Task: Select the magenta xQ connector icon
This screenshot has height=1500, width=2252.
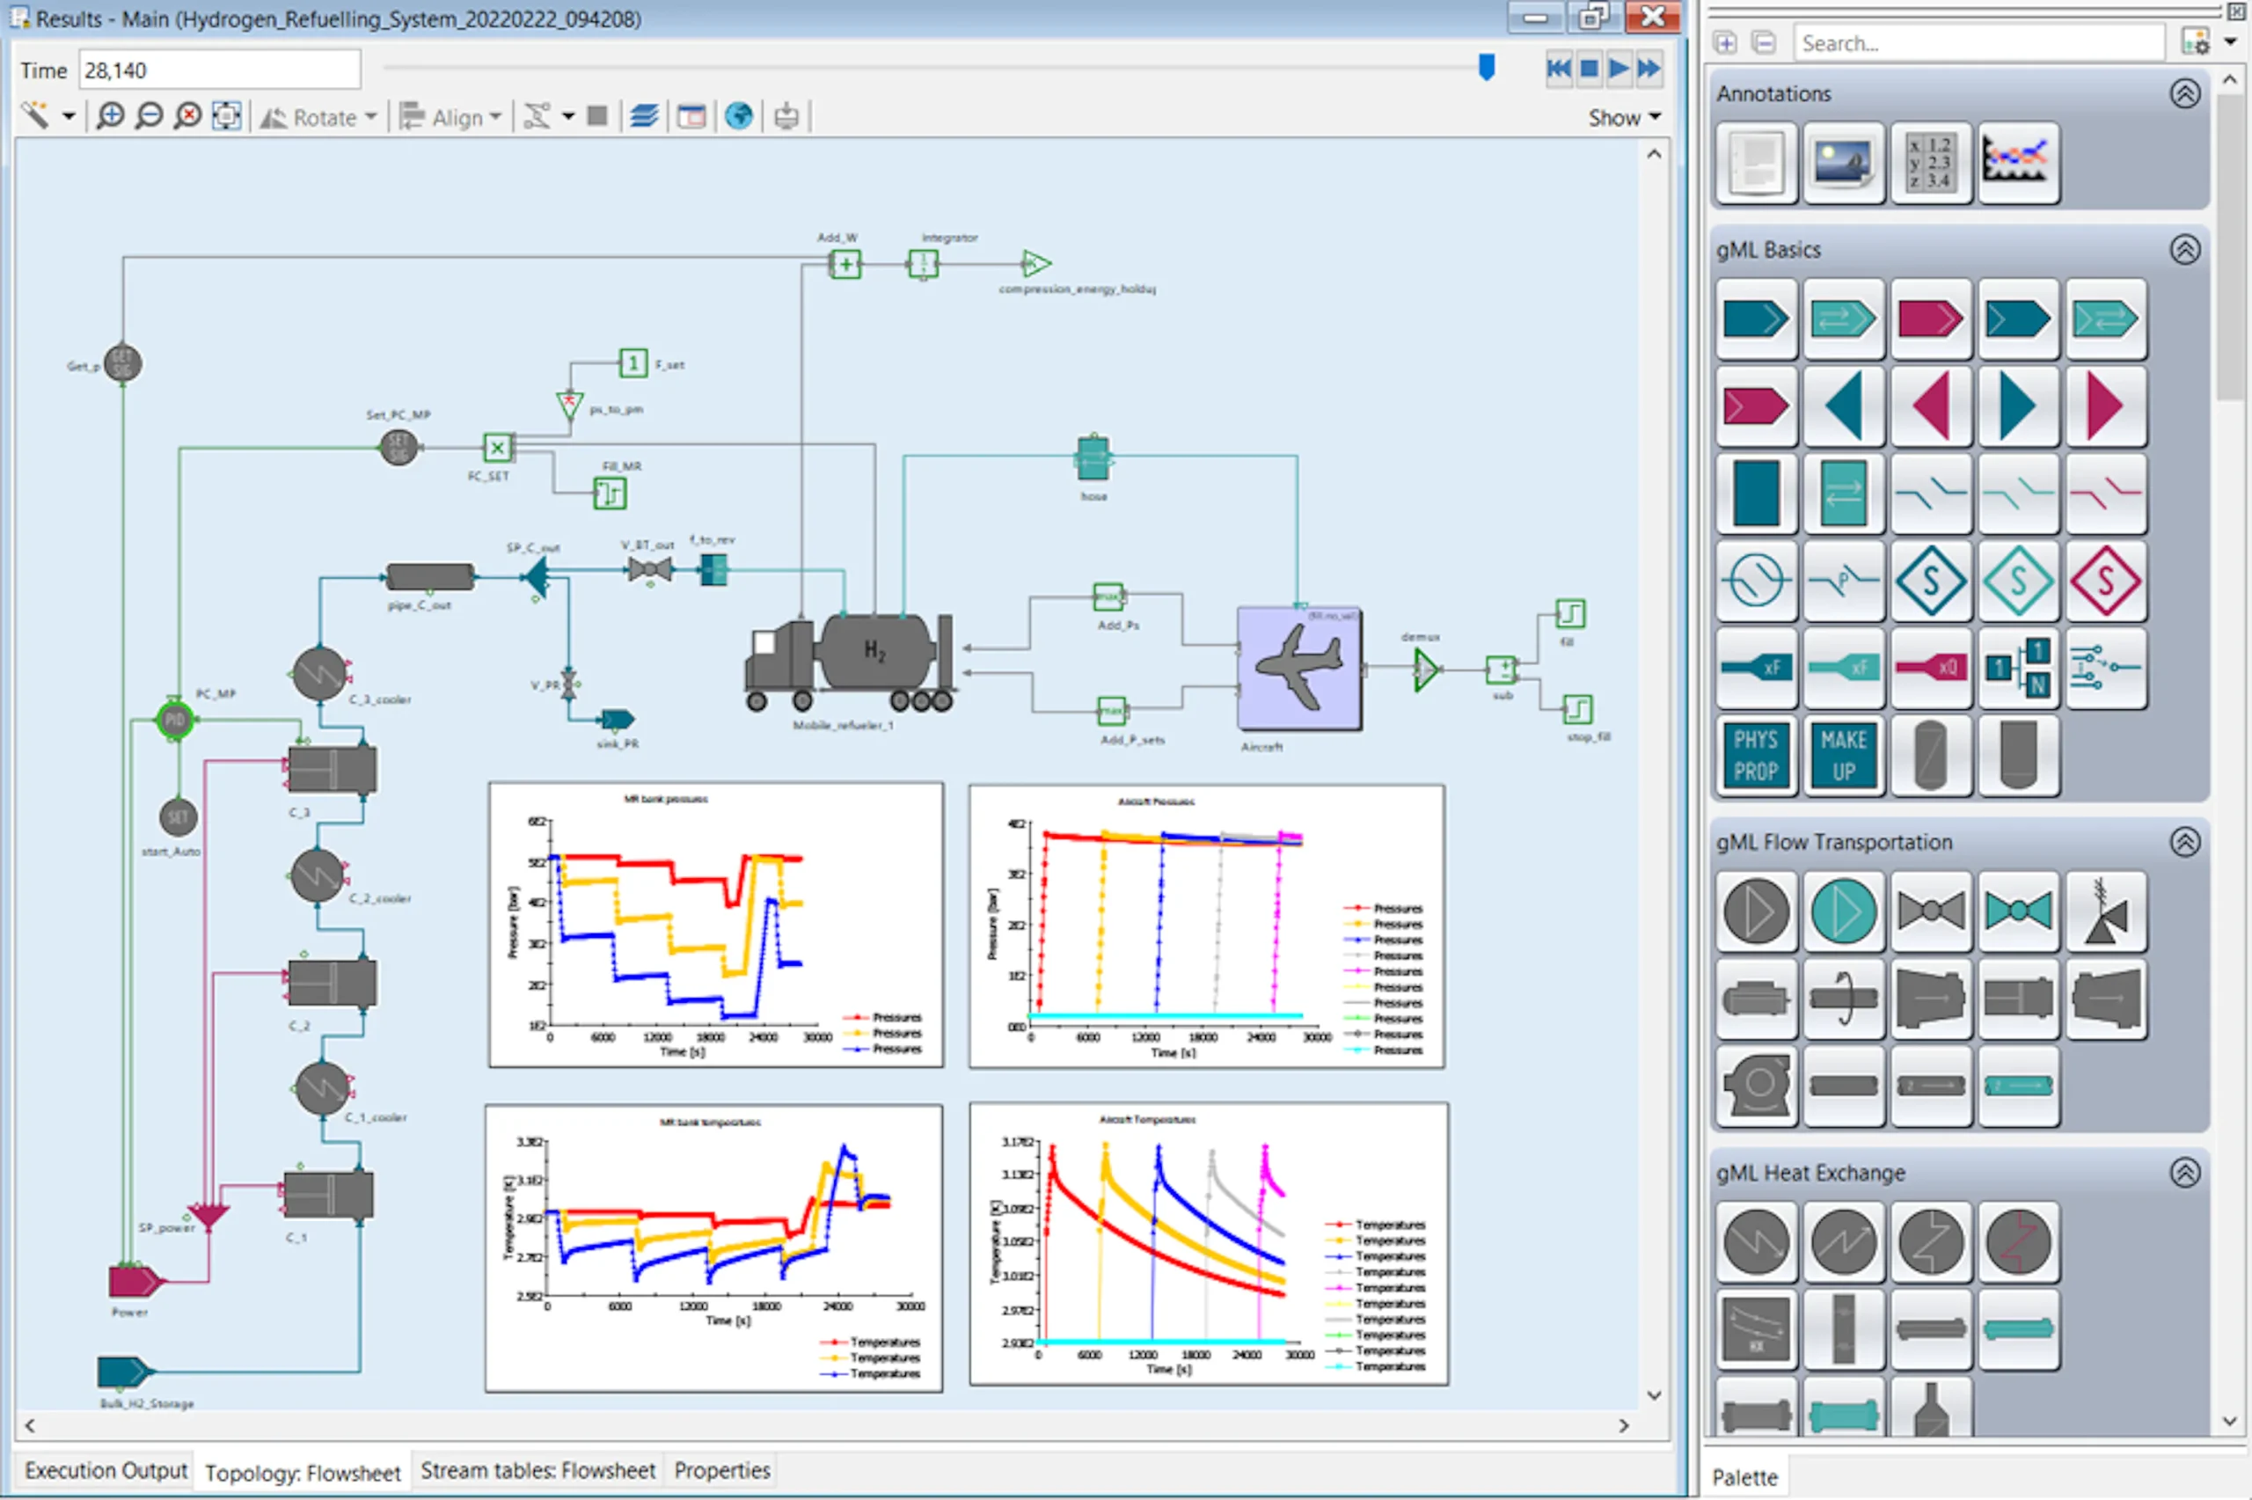Action: pos(1931,668)
